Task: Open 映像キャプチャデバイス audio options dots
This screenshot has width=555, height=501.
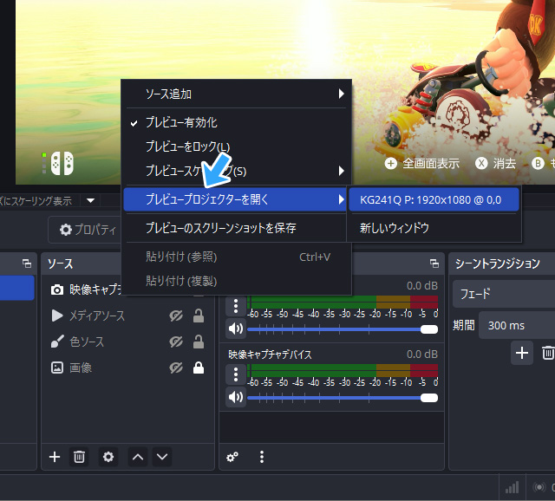Action: coord(236,374)
